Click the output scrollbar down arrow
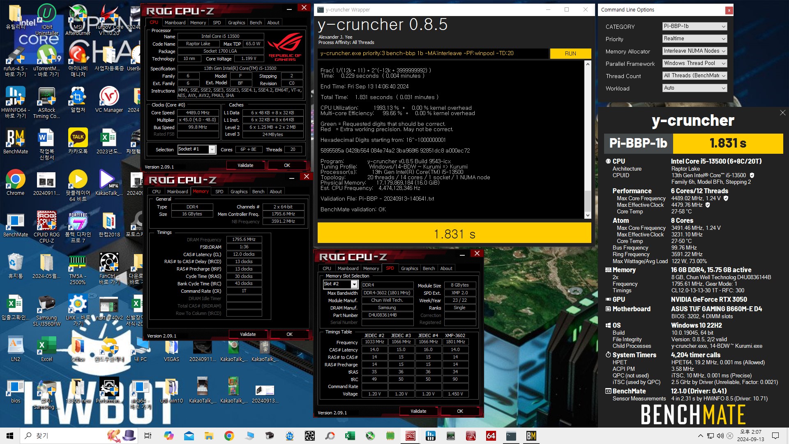 click(x=588, y=215)
